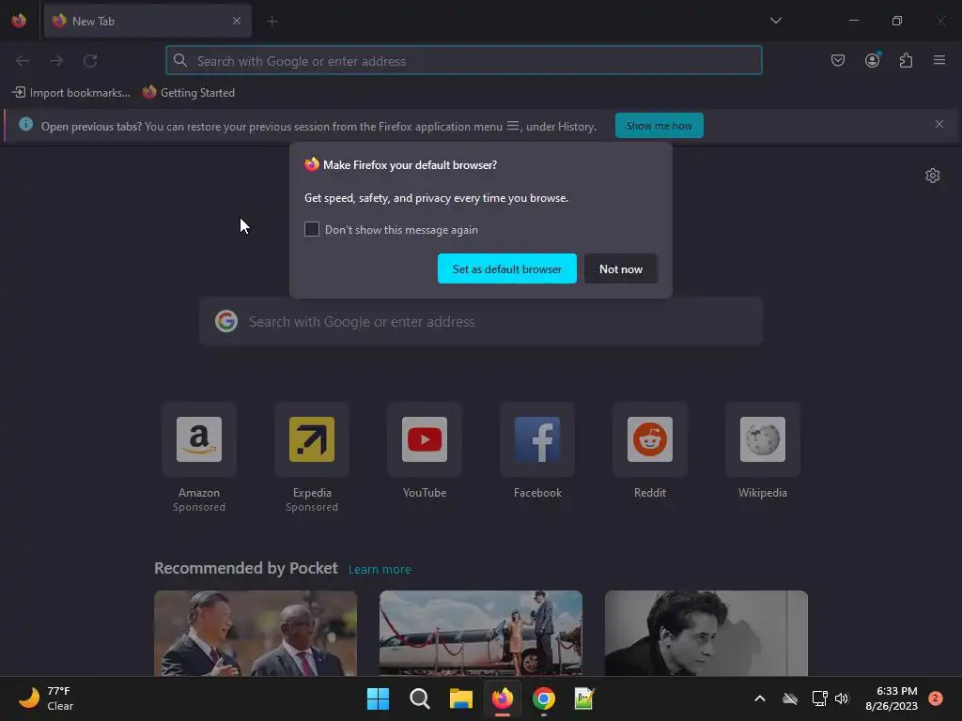Click Set as default browser
This screenshot has width=962, height=721.
tap(506, 268)
